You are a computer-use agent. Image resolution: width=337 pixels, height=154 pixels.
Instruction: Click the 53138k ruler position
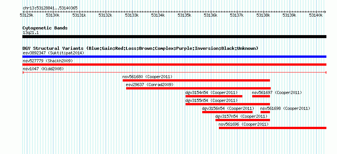(x=264, y=15)
